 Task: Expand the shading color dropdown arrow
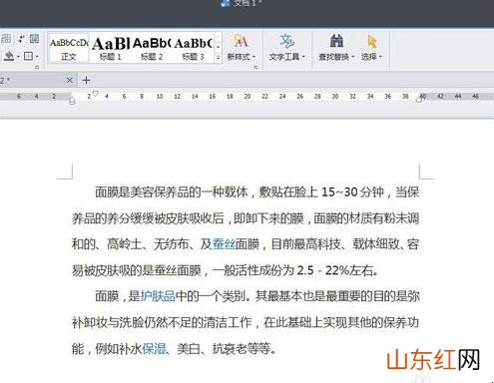pyautogui.click(x=18, y=56)
